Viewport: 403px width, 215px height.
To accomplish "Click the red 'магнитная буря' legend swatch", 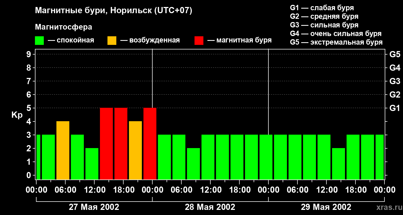I will point(199,41).
